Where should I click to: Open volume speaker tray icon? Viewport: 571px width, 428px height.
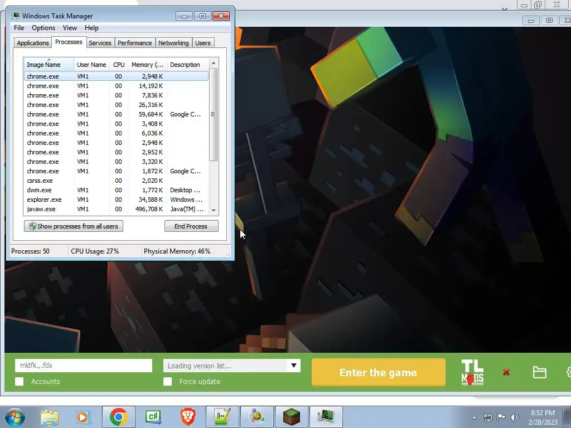tap(515, 417)
